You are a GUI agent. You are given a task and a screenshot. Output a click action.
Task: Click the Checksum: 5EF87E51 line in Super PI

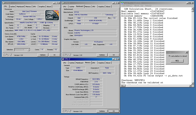tap(133, 80)
